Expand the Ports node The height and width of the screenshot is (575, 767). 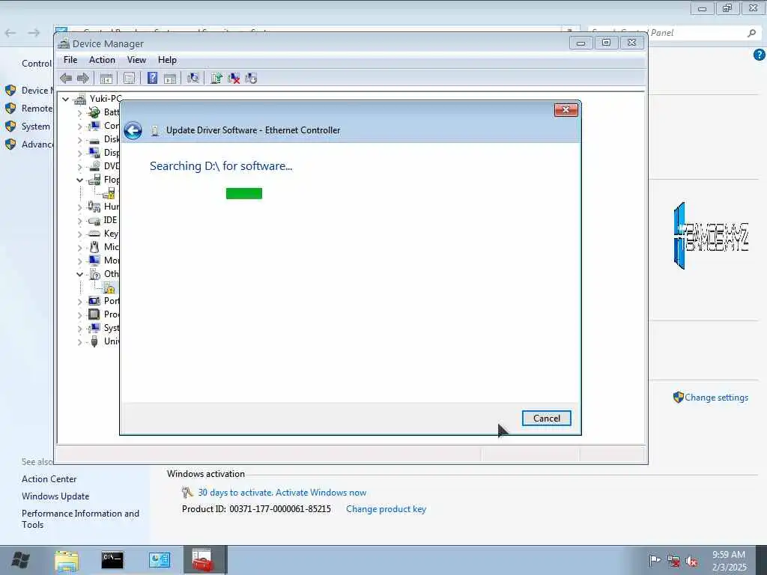tap(79, 301)
